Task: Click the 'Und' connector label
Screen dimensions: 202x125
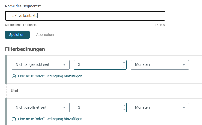Action: click(x=14, y=91)
